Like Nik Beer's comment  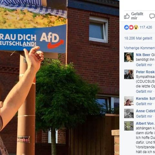click(x=144, y=65)
